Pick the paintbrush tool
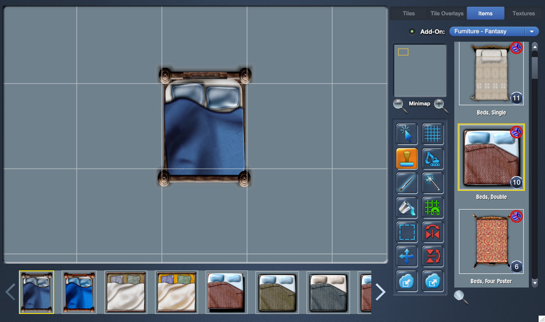Viewport: 545px width, 322px height. pyautogui.click(x=407, y=183)
